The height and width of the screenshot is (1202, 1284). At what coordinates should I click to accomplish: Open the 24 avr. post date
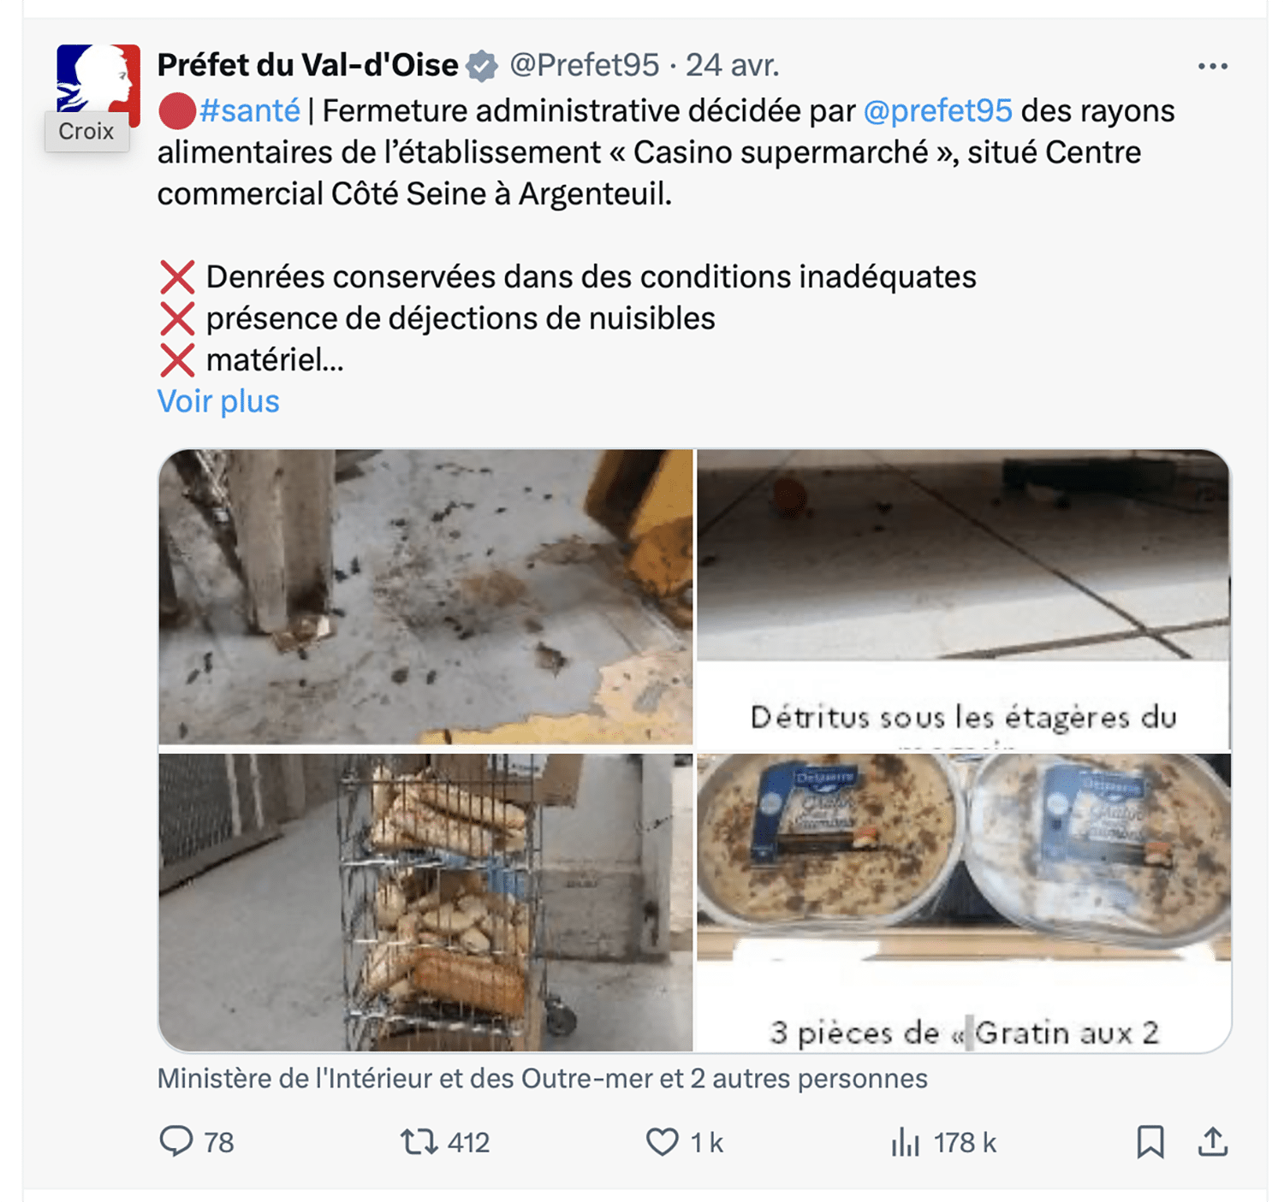click(x=733, y=65)
